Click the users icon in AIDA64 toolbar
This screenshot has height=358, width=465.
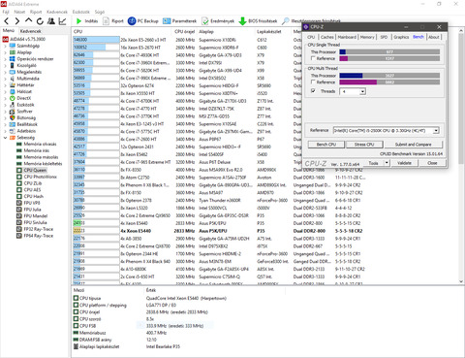coord(51,21)
